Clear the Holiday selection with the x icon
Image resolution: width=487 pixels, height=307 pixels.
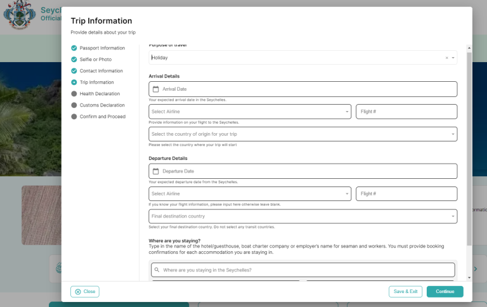coord(446,58)
